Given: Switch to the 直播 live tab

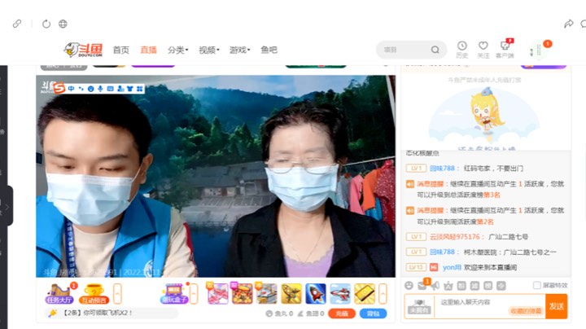Looking at the screenshot, I should click(x=148, y=50).
